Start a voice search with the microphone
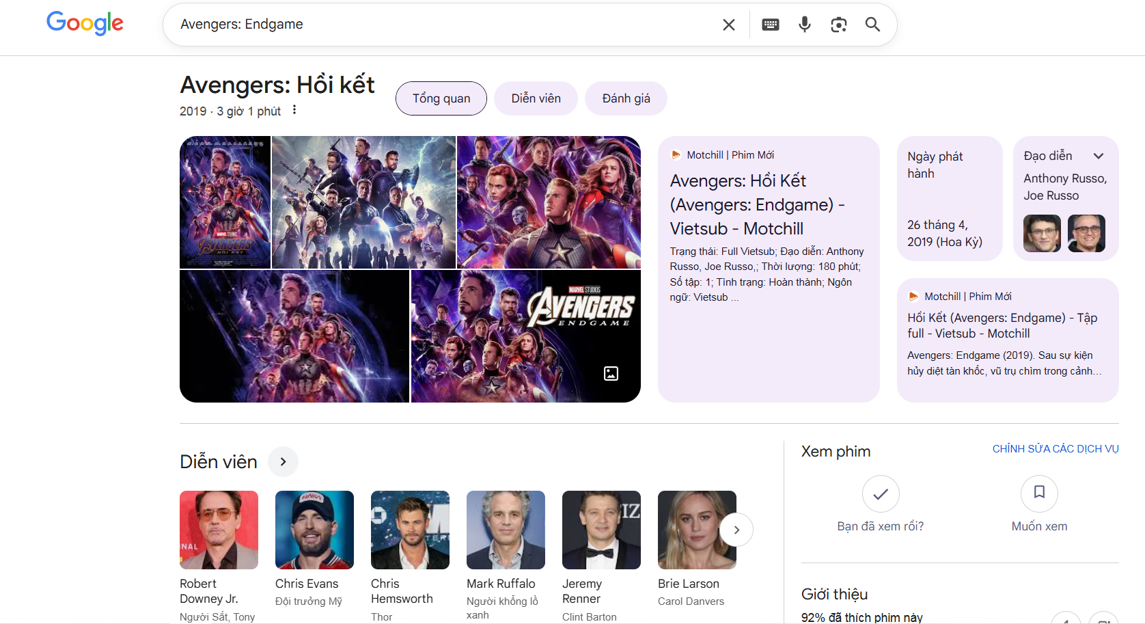The image size is (1145, 624). 804,24
